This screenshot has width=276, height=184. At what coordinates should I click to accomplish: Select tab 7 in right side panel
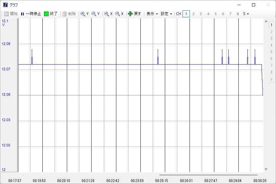[271, 66]
